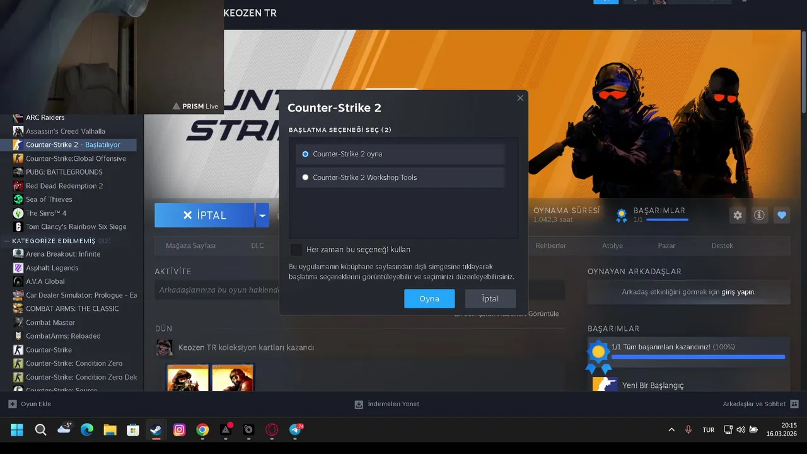
Task: Open the Destek tab
Action: (723, 245)
